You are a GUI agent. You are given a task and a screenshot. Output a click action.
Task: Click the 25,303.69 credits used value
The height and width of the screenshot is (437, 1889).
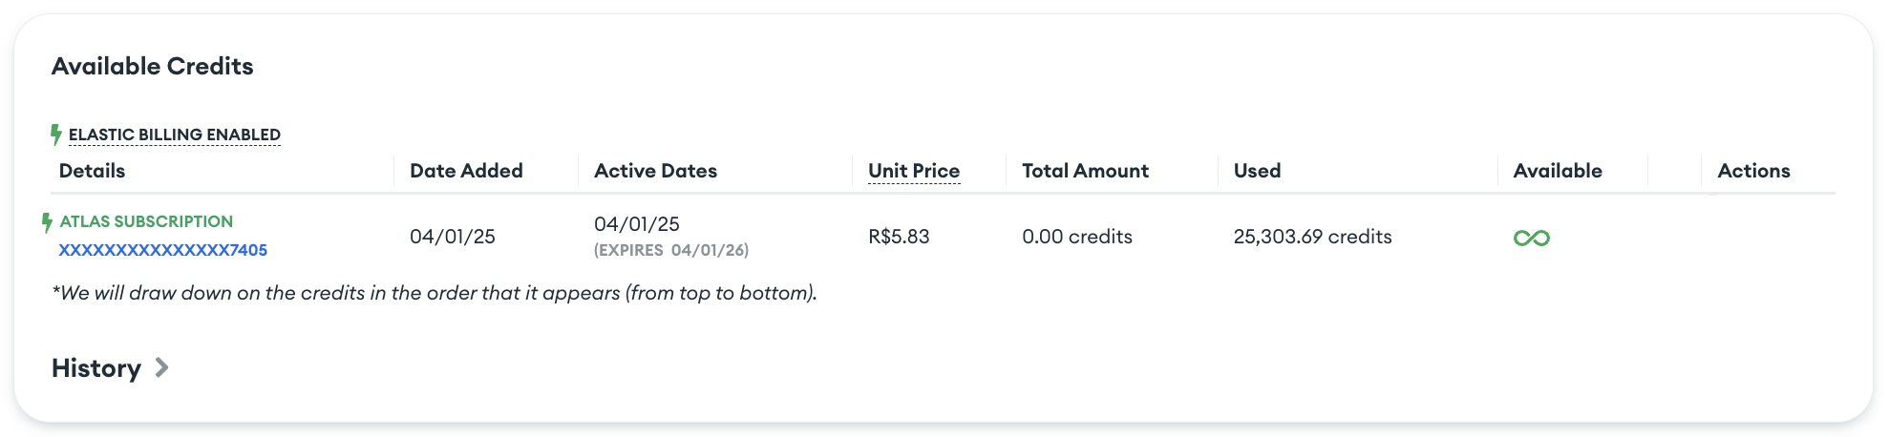tap(1312, 237)
